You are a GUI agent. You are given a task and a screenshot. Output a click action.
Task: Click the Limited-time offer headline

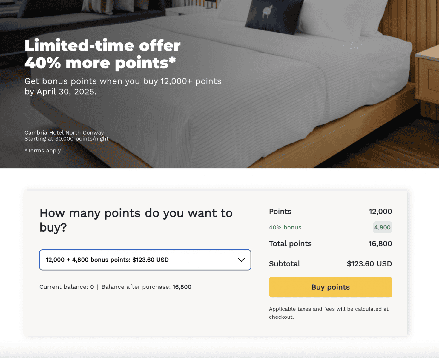[102, 46]
